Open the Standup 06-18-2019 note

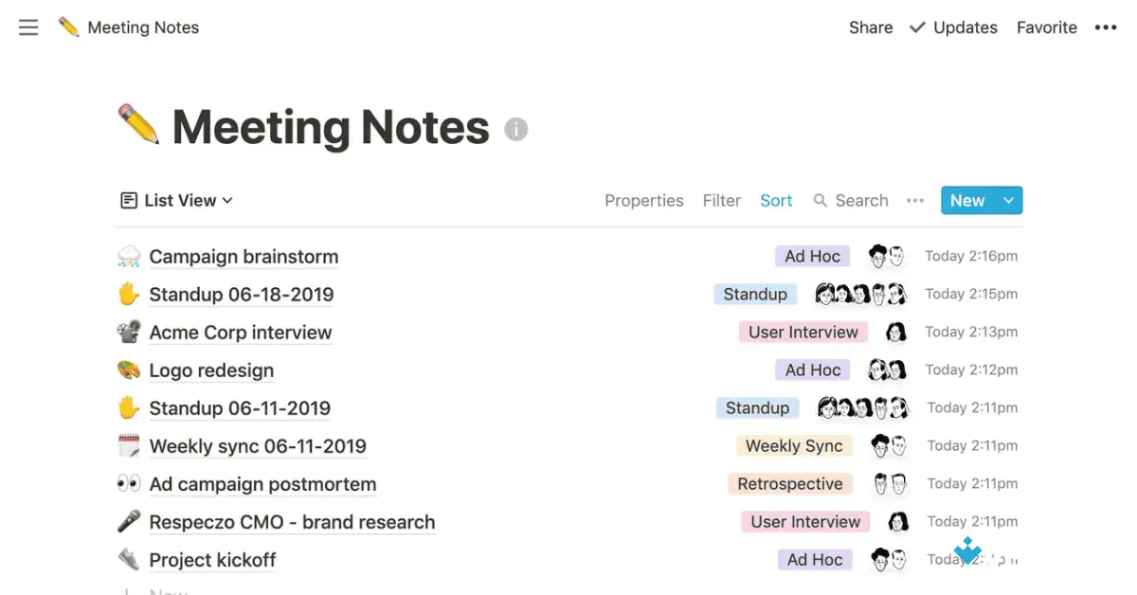click(241, 294)
